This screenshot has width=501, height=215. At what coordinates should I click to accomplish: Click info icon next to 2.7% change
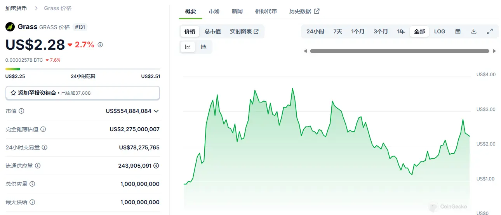100,45
